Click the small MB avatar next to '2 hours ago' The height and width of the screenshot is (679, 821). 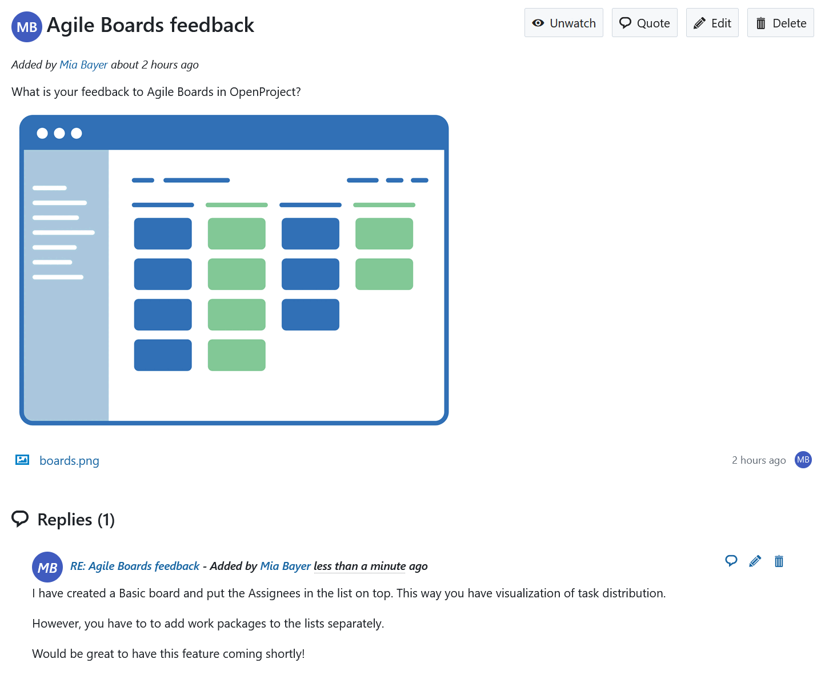803,460
